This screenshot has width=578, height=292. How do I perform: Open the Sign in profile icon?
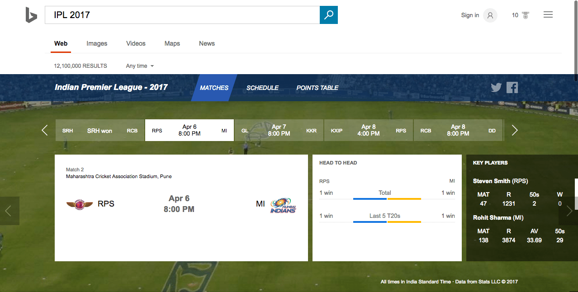coord(490,15)
